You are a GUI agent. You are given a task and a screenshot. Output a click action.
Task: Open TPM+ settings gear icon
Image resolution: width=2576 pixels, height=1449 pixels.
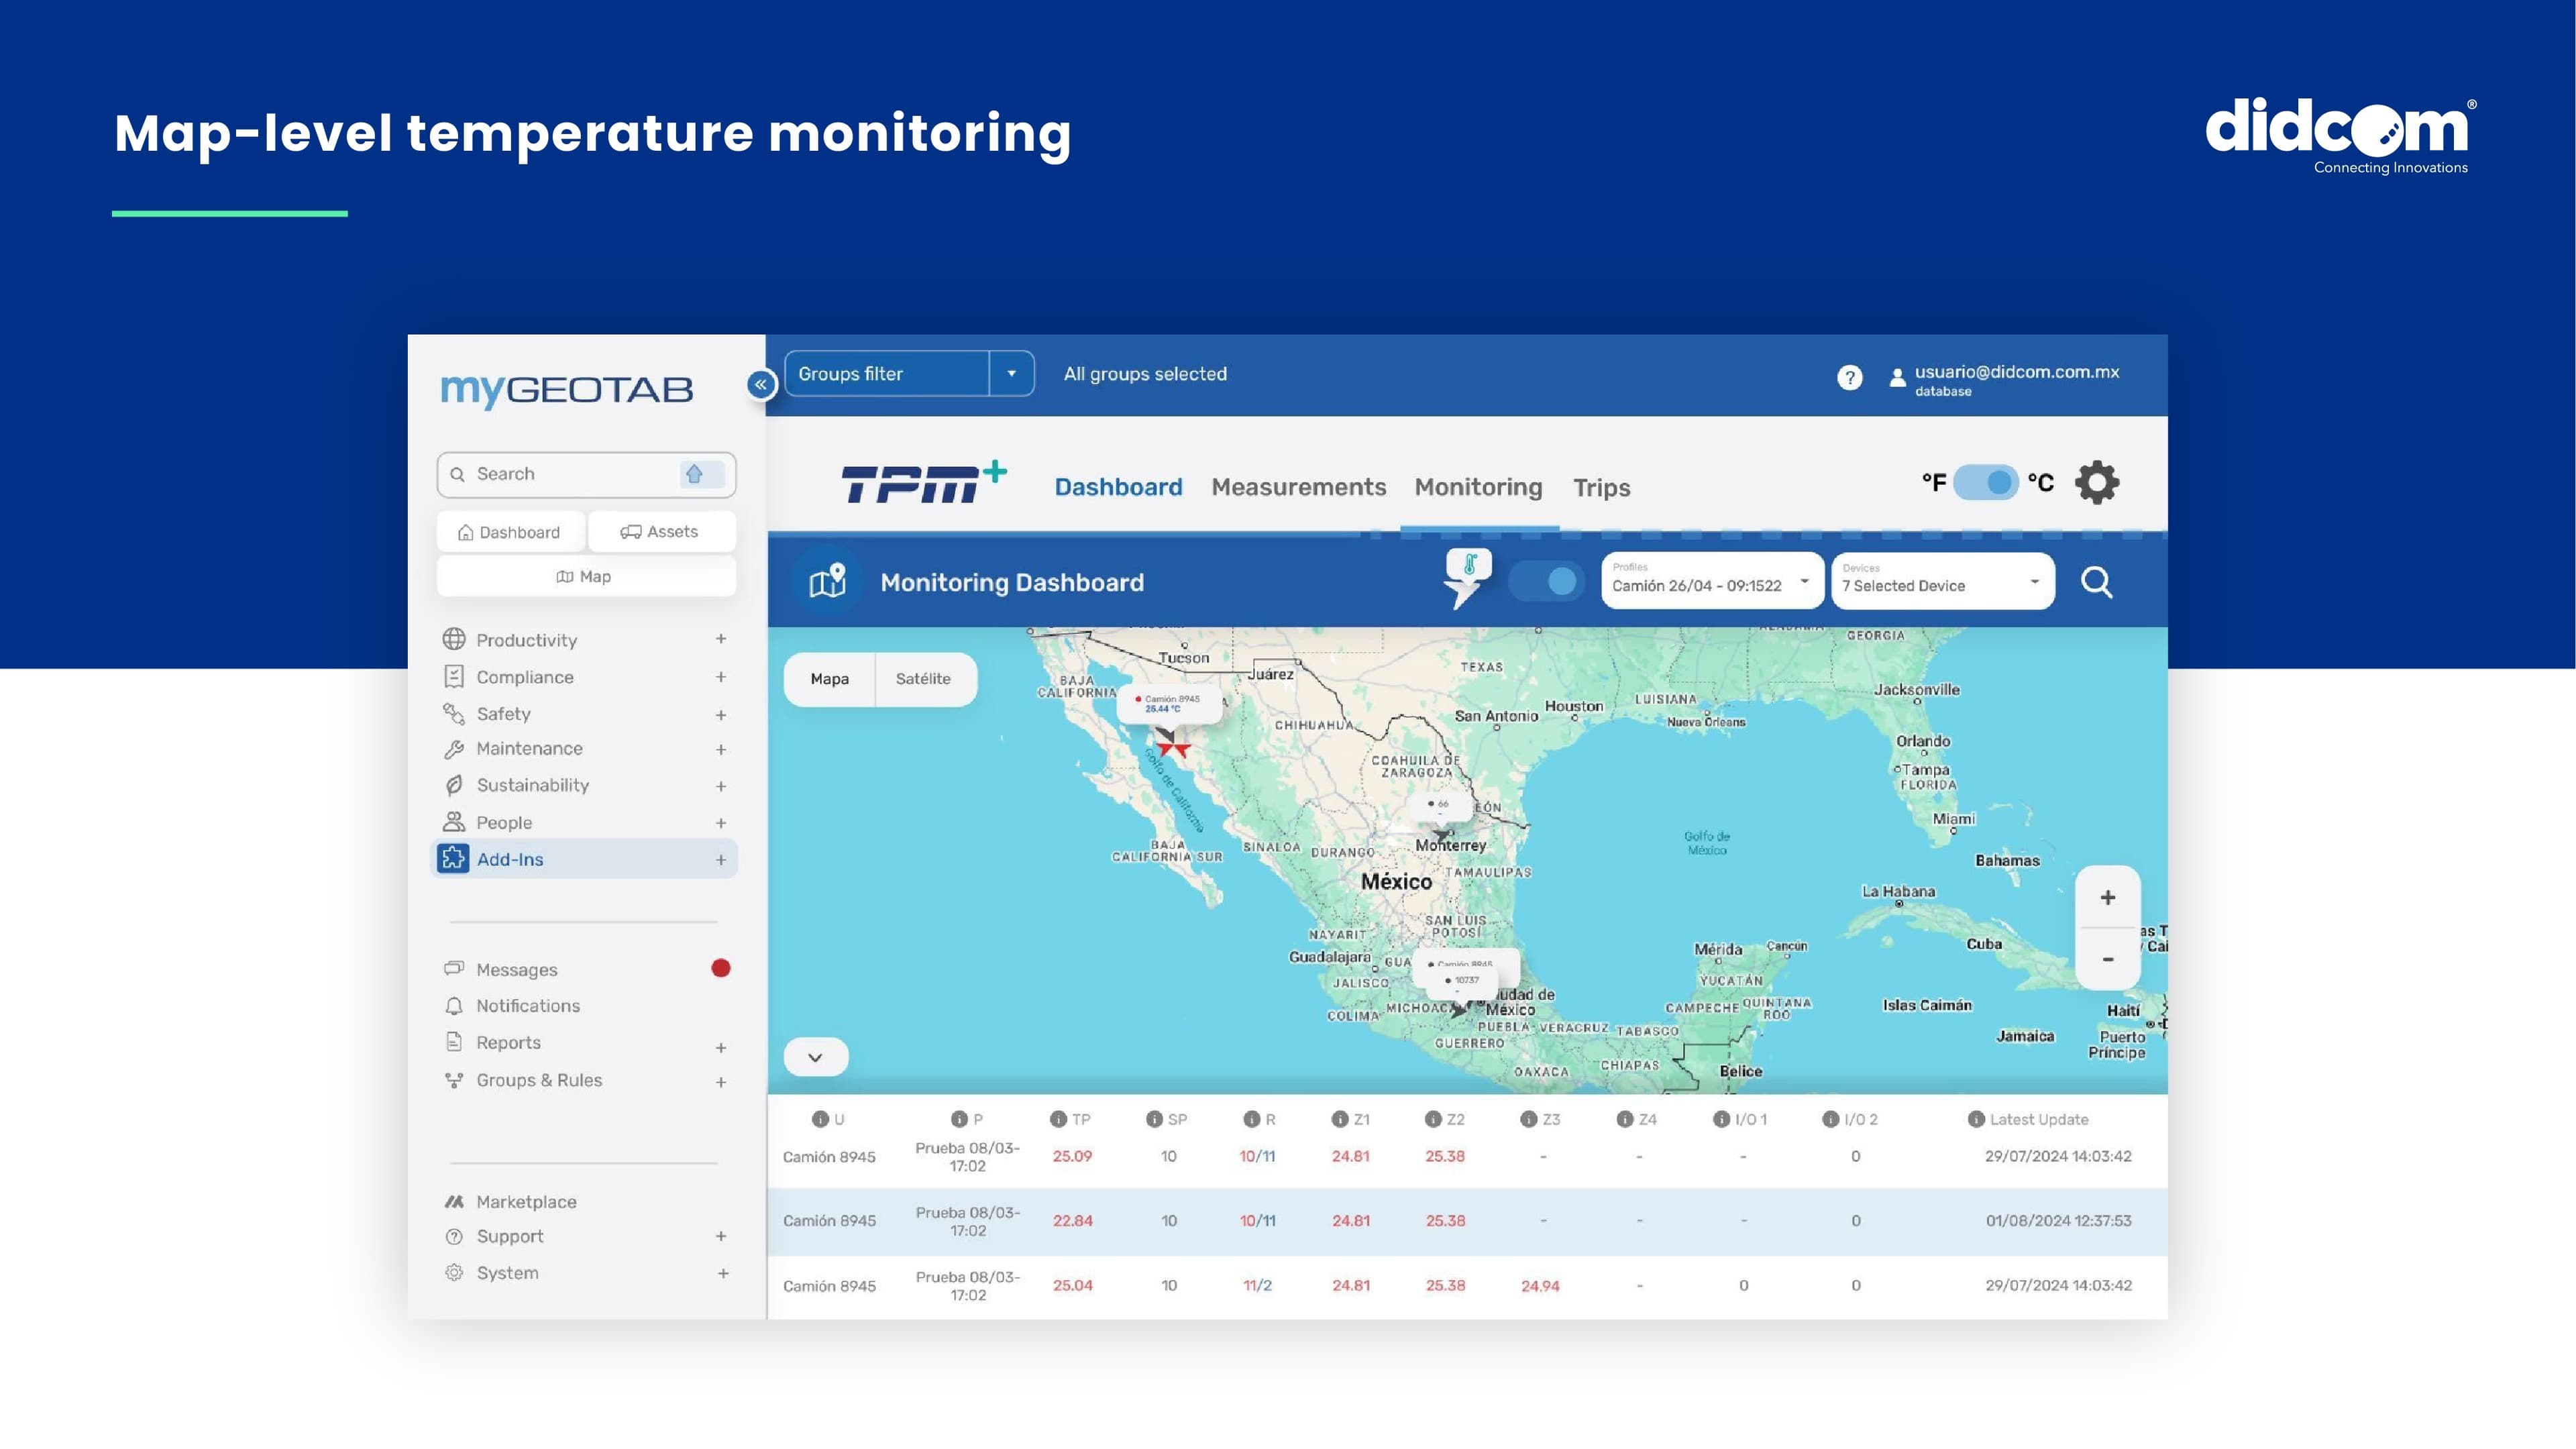[2097, 483]
